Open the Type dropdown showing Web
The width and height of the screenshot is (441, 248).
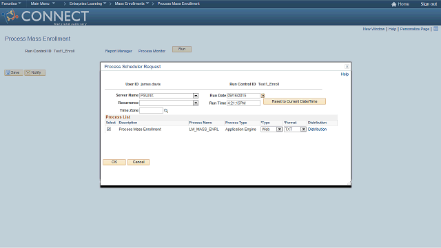pos(279,130)
